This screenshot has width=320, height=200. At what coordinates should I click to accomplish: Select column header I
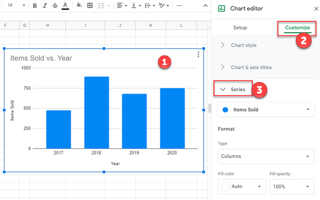coord(85,25)
